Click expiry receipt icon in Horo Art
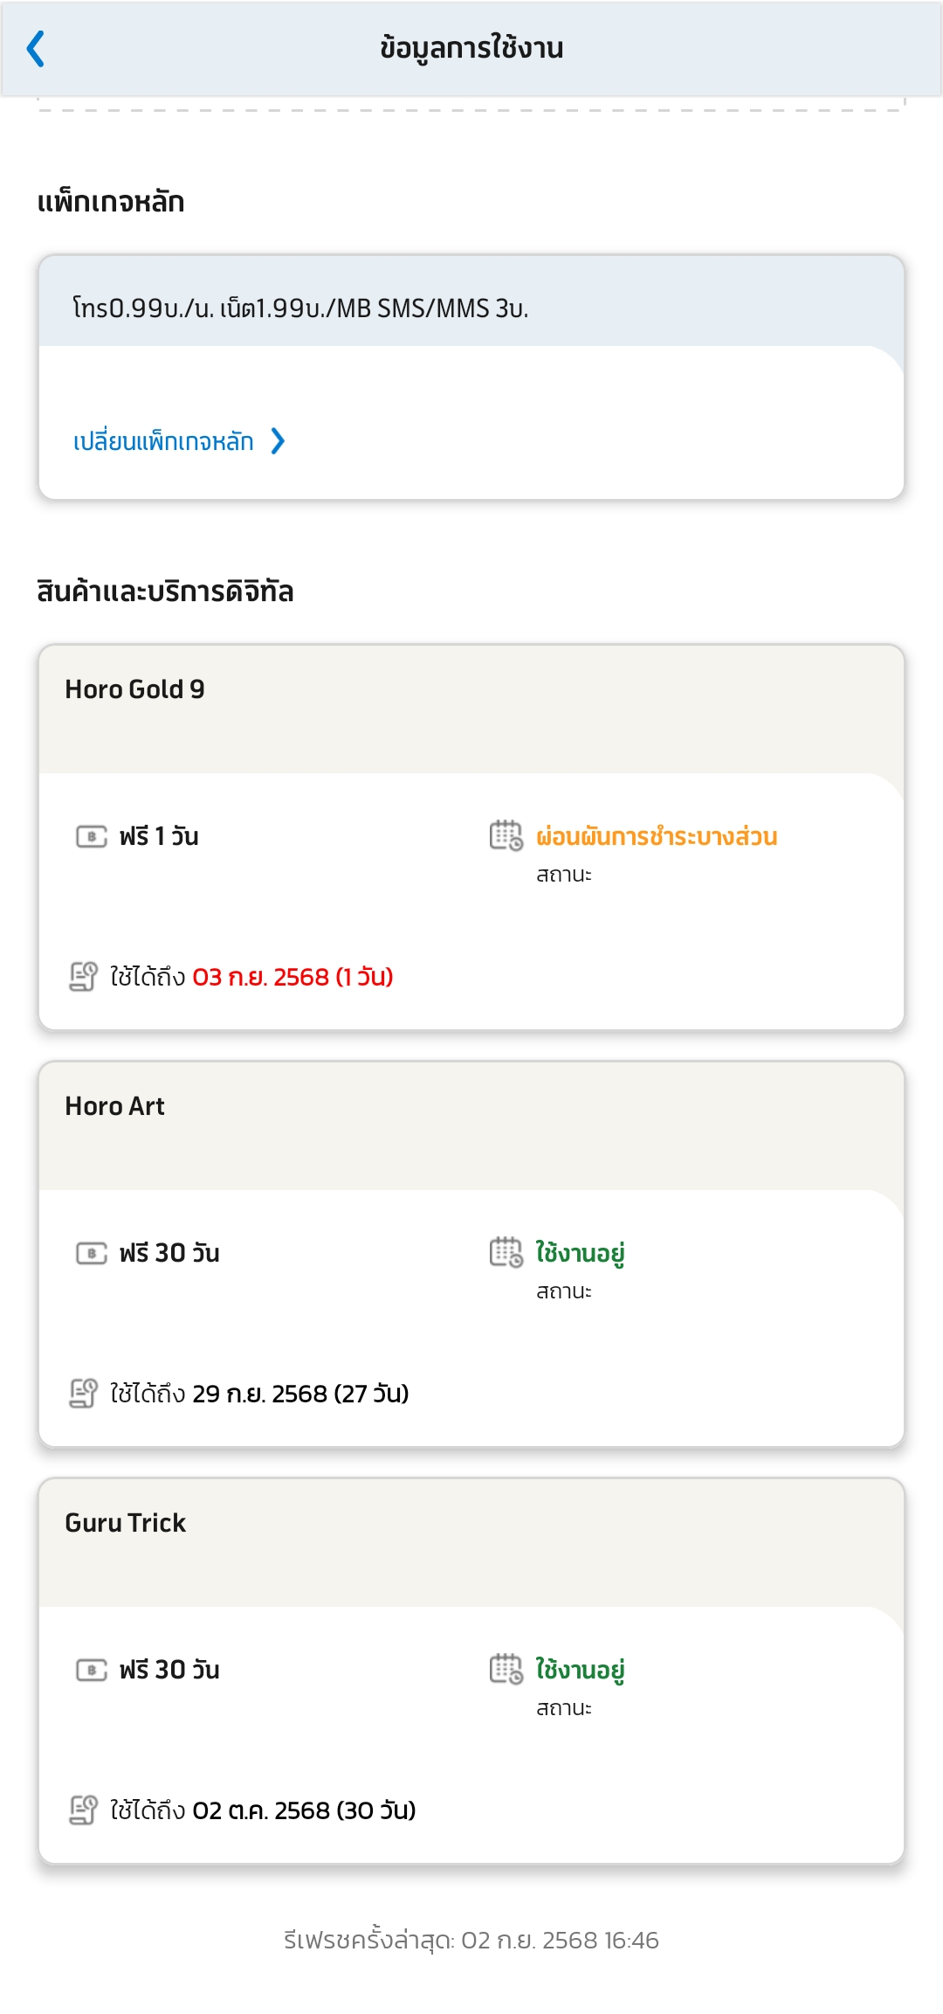 (83, 1393)
